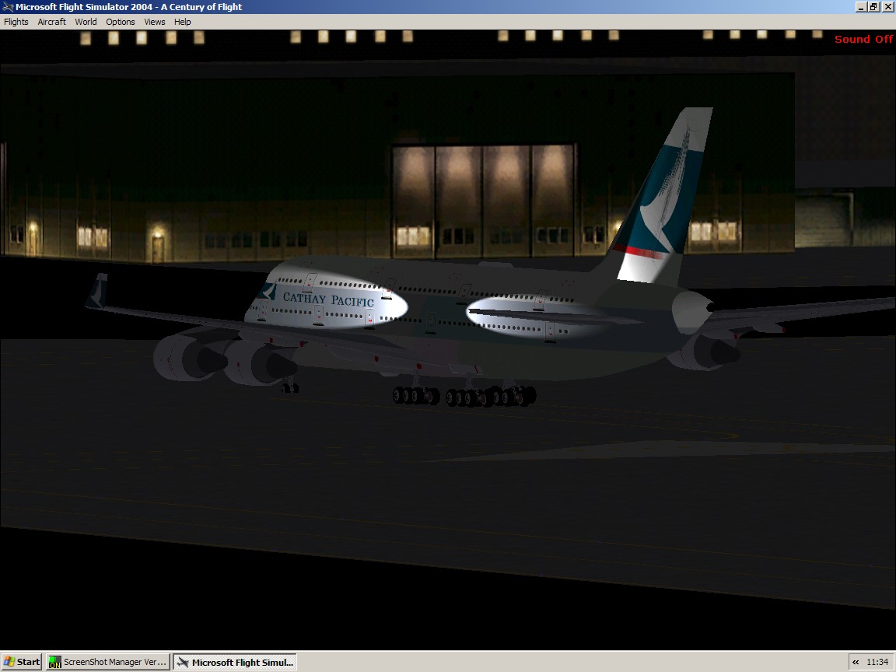Select Microsoft Flight Simulator taskbar button
Viewport: 896px width, 672px height.
click(235, 662)
